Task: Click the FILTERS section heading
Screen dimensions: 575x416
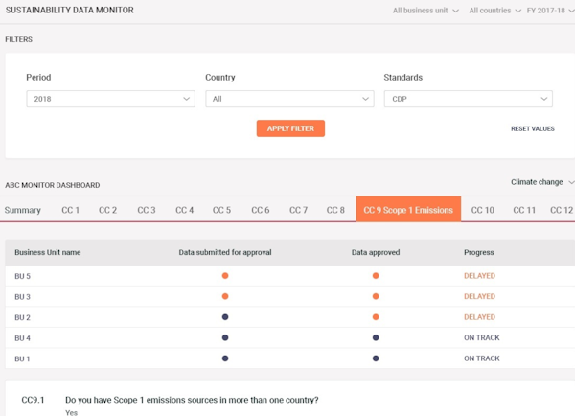Action: 19,39
